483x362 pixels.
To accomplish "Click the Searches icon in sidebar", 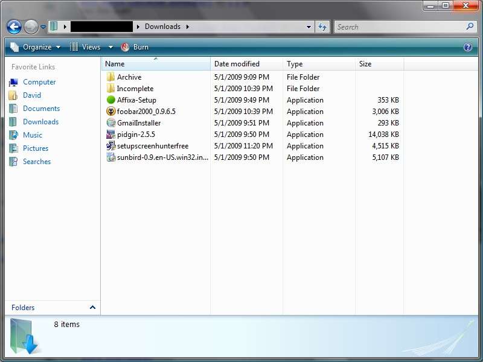I will [x=13, y=162].
